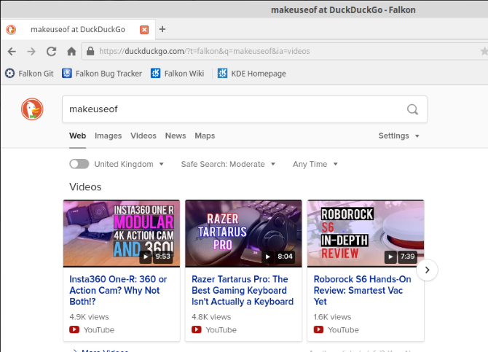The width and height of the screenshot is (488, 352).
Task: Click the browser back arrow
Action: [x=12, y=52]
